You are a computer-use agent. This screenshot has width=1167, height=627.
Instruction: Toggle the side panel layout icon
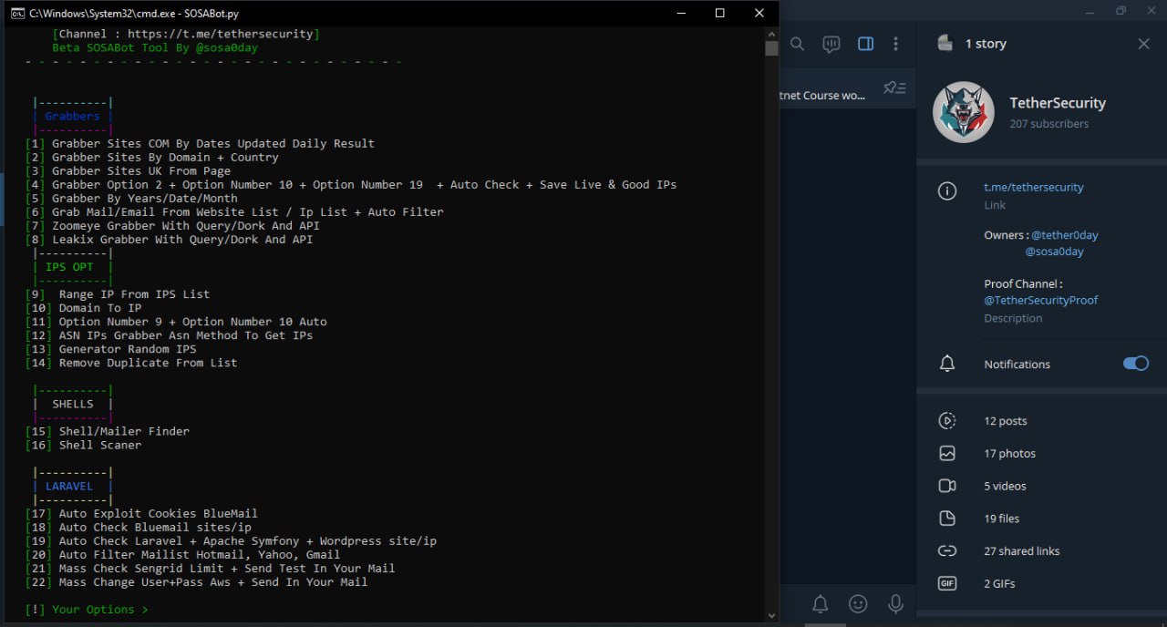[866, 44]
